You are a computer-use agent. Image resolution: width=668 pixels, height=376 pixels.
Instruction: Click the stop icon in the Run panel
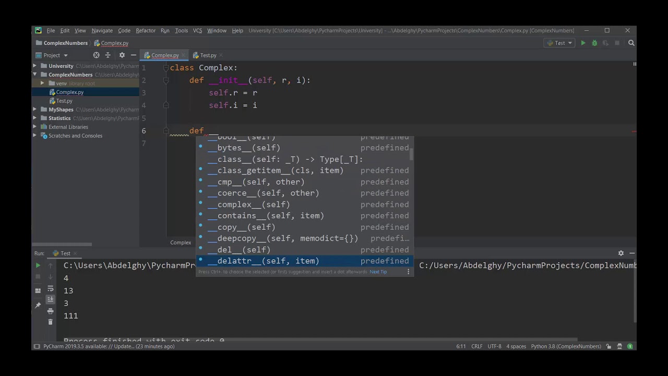point(38,277)
